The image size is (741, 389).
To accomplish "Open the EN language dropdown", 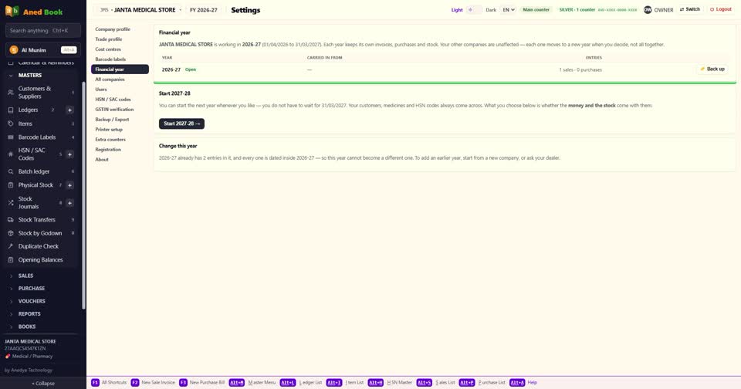I will [508, 9].
